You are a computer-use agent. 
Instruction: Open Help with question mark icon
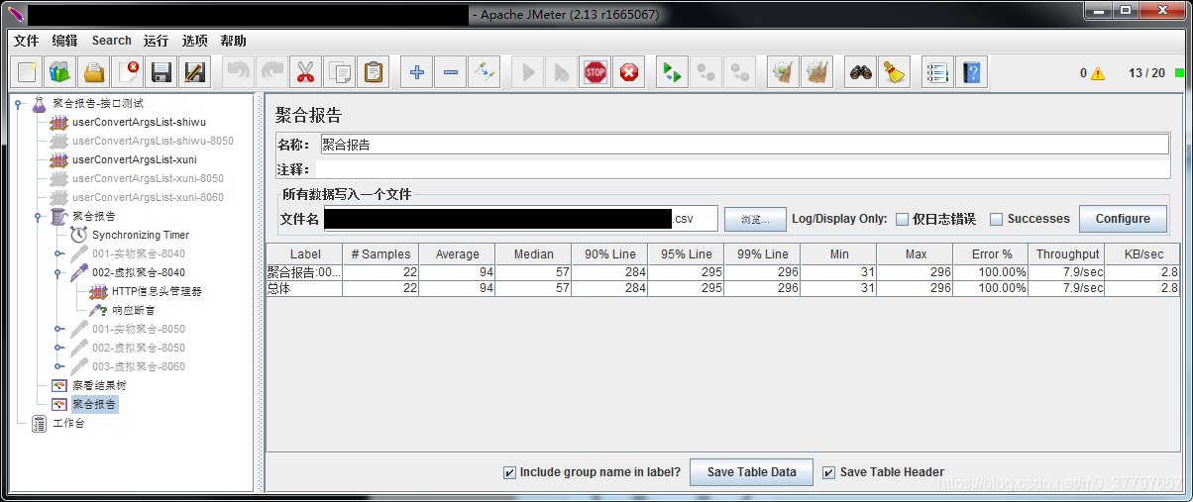[971, 72]
